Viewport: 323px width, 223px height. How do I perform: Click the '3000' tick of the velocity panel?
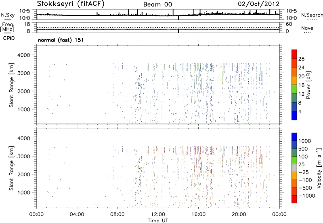23,156
